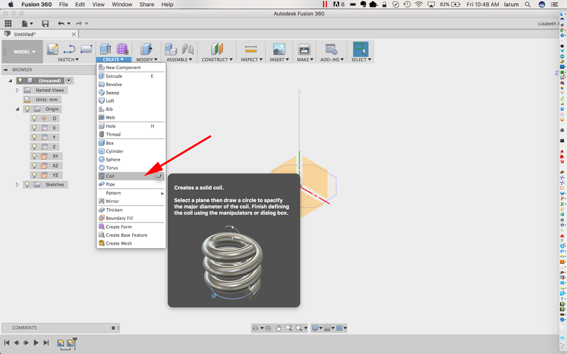Select the sketch Rectangle tool icon
This screenshot has height=354, width=567.
click(86, 49)
